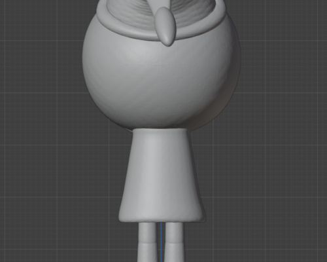Click the dress top edge below the head

(160, 130)
